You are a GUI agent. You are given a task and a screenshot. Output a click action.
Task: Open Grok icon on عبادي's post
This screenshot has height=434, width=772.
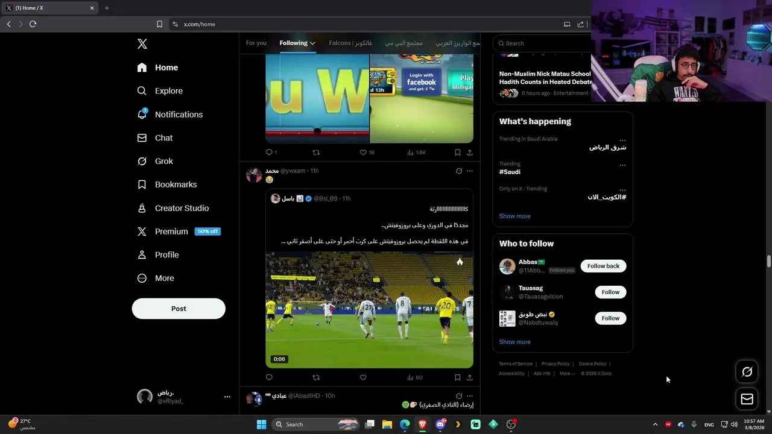pos(459,396)
